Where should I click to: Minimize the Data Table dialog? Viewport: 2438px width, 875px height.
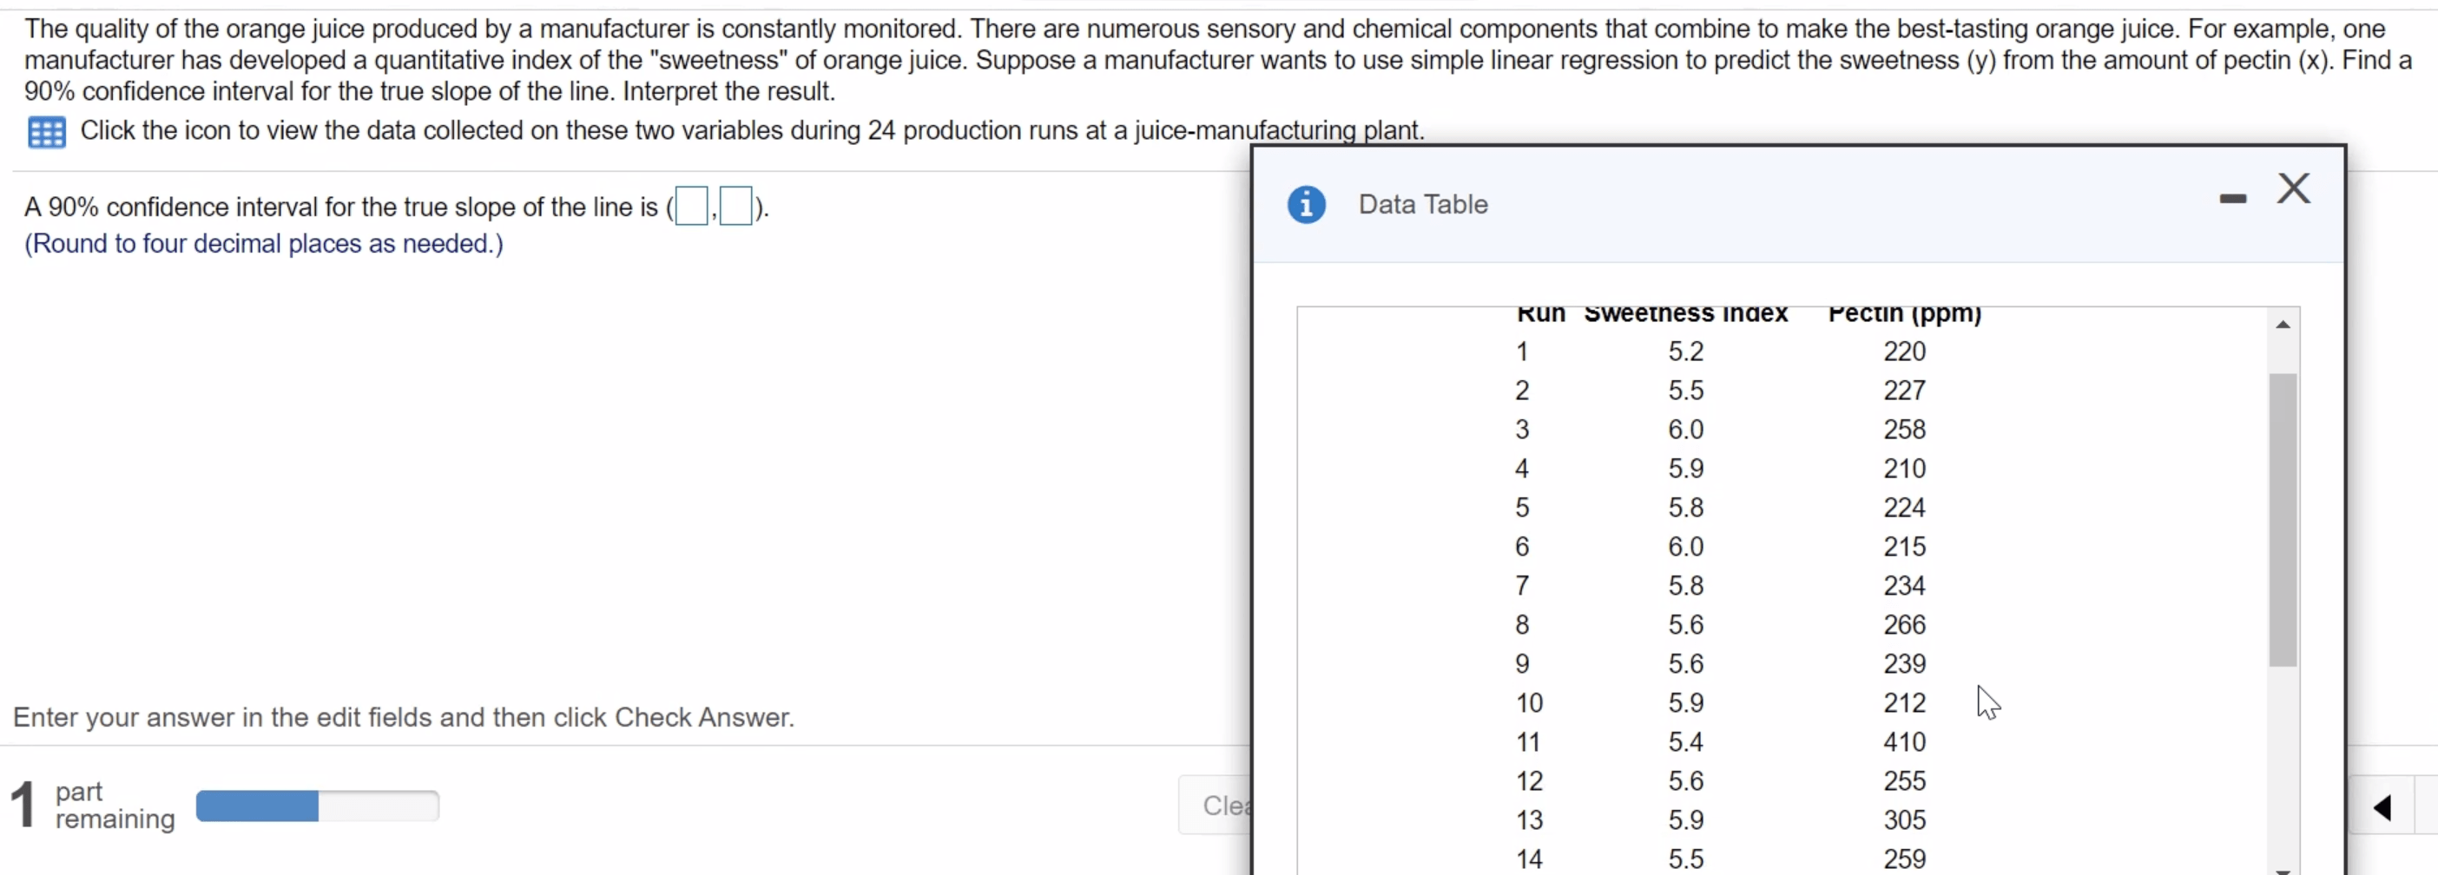(x=2232, y=199)
